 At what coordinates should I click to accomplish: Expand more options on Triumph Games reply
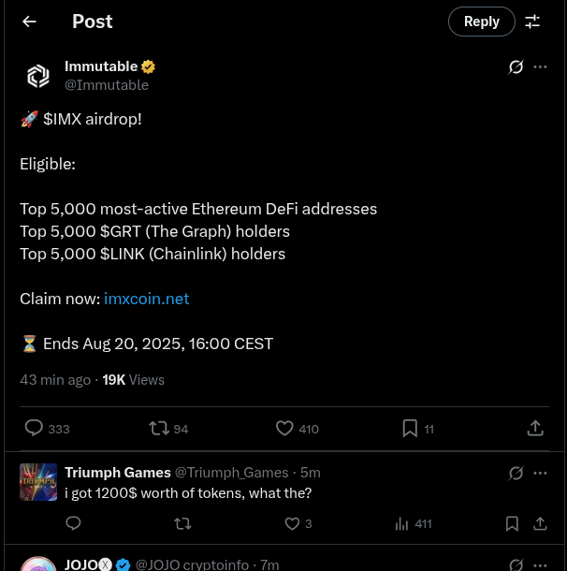(x=540, y=473)
